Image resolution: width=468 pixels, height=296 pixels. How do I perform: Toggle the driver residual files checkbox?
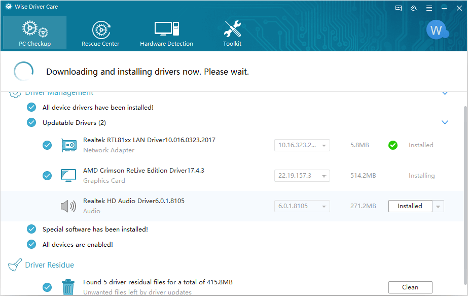pyautogui.click(x=47, y=287)
